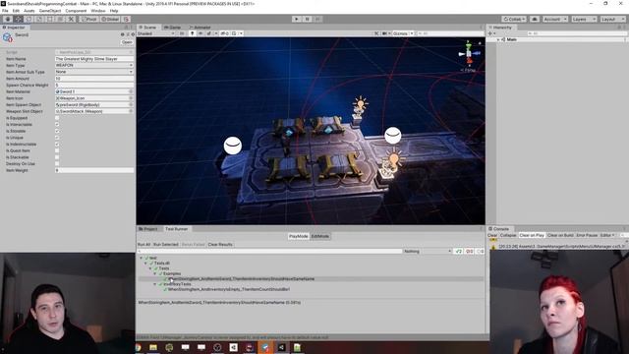629x354 pixels.
Task: Open the File menu
Action: (x=5, y=11)
